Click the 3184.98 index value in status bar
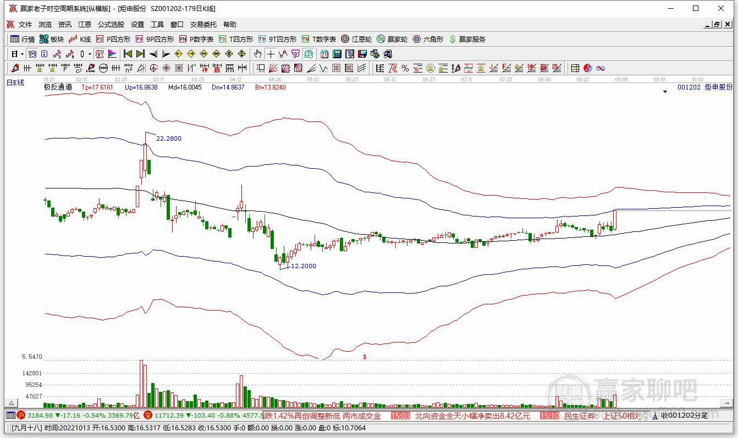The width and height of the screenshot is (738, 438). click(x=40, y=416)
